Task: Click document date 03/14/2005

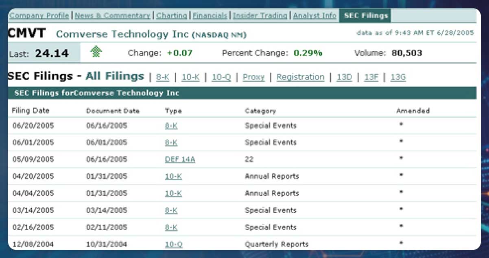Action: coord(107,210)
